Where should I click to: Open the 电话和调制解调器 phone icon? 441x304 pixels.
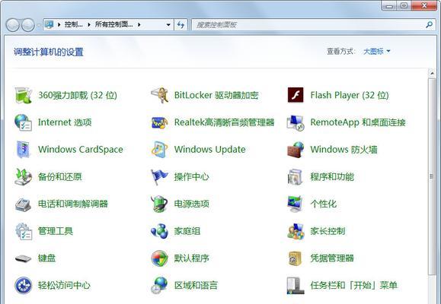tap(24, 204)
